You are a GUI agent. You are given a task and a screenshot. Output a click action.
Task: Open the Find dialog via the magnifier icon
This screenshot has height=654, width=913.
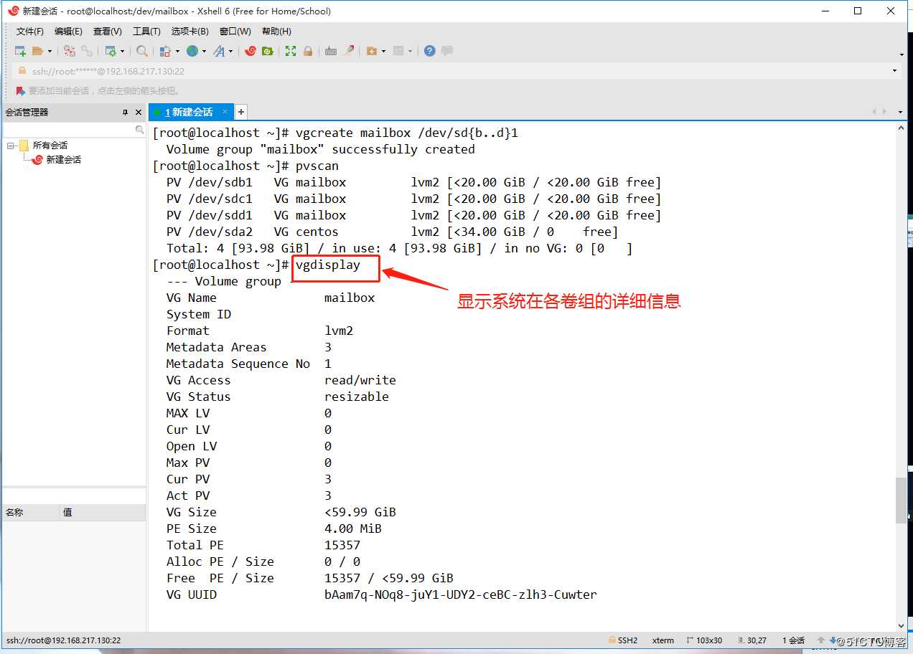(141, 51)
